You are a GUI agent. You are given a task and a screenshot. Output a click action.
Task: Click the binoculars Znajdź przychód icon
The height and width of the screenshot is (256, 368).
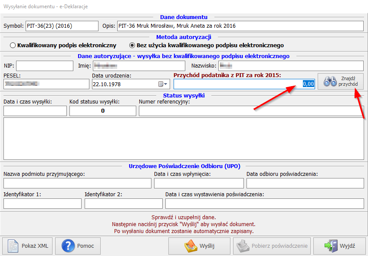[331, 81]
